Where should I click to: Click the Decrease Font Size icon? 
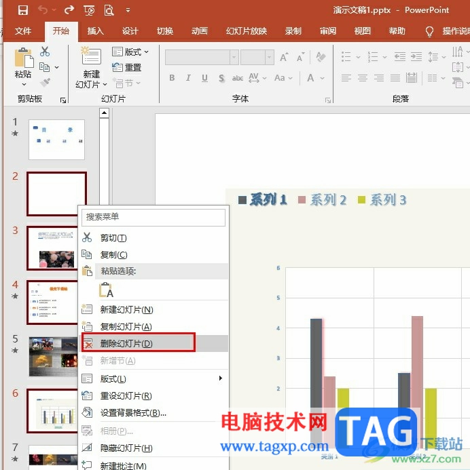[x=300, y=57]
